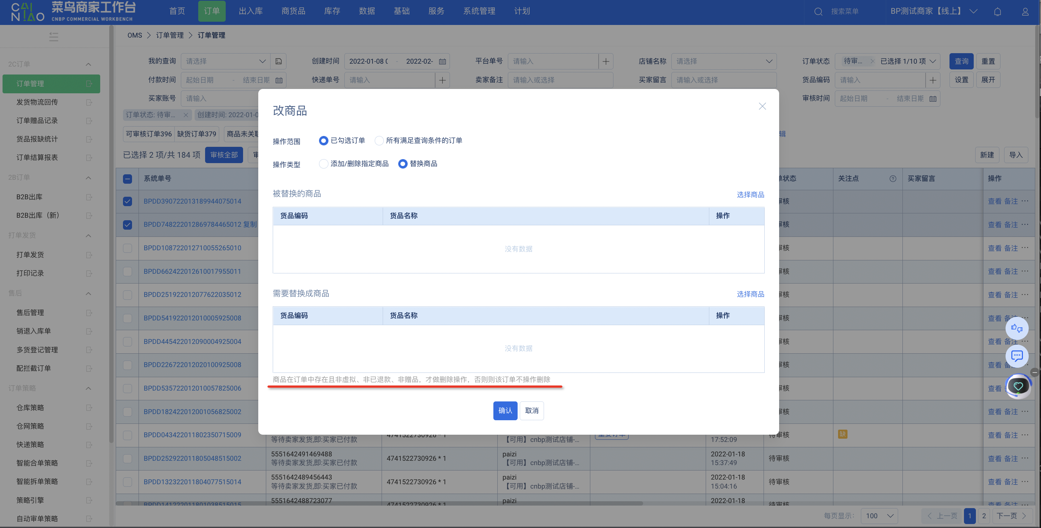
Task: Collapse the sidebar with the menu fold icon
Action: coord(54,37)
